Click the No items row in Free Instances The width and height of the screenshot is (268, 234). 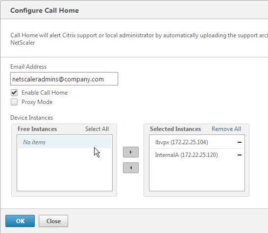tap(65, 142)
